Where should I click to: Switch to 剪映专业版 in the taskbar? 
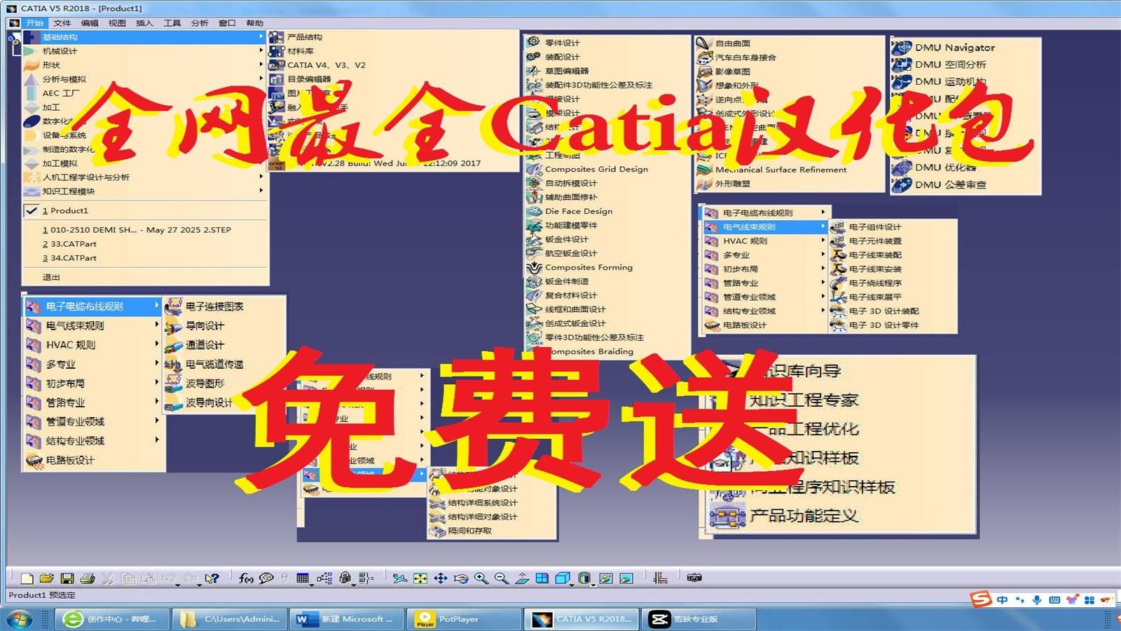699,619
